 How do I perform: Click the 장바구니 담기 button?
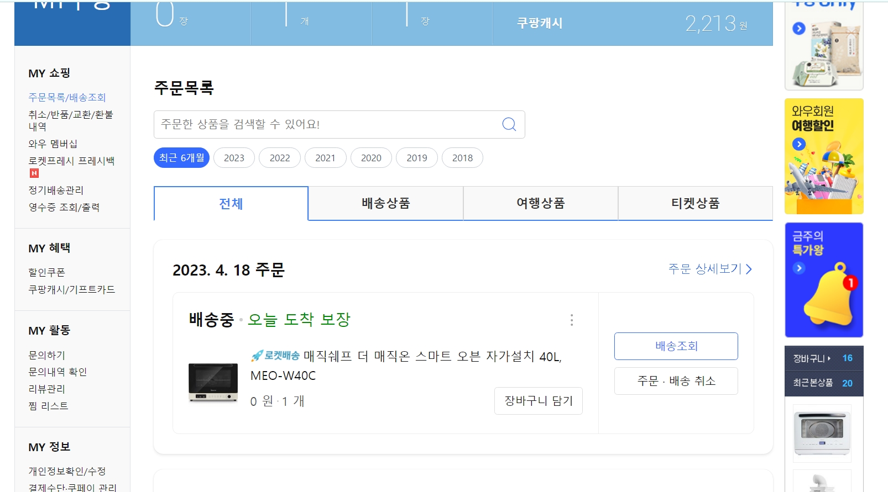(x=538, y=401)
